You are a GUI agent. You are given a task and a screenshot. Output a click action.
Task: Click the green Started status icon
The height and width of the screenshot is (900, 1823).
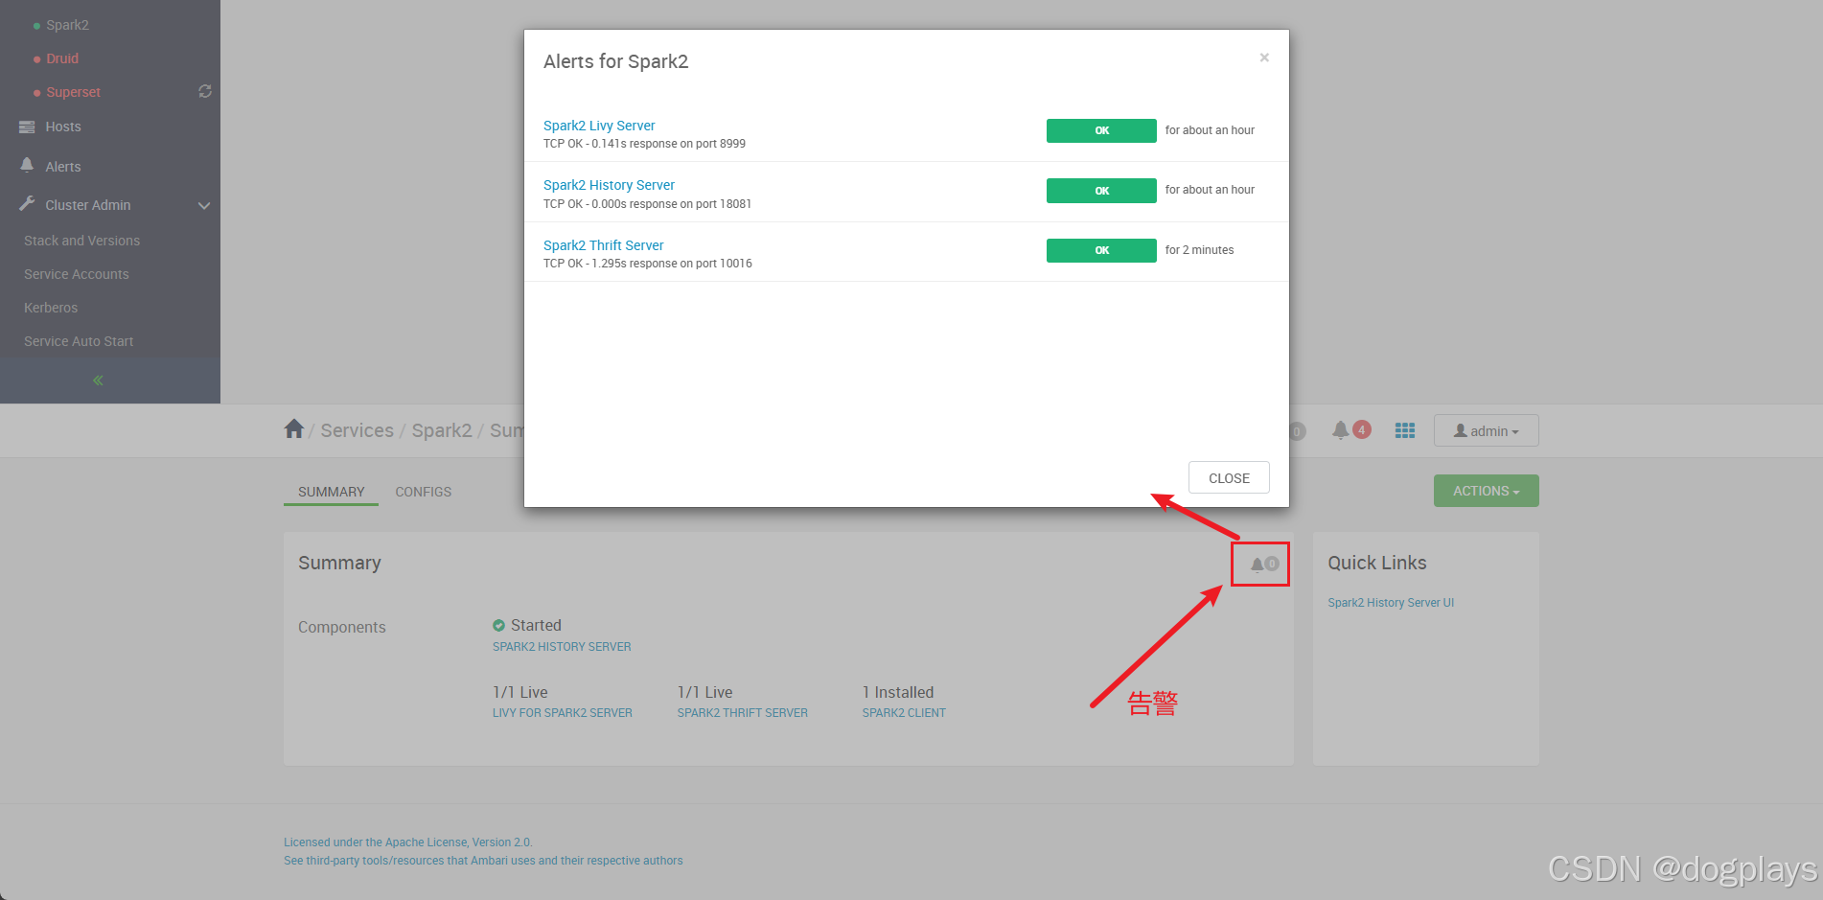(x=498, y=625)
